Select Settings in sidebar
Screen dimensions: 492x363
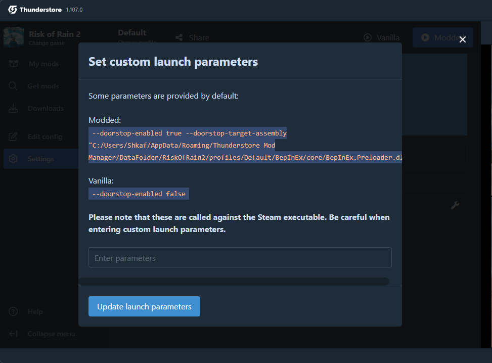coord(41,159)
